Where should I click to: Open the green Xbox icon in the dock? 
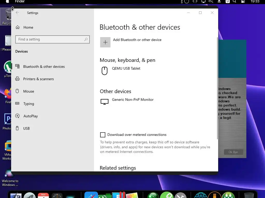(153, 195)
